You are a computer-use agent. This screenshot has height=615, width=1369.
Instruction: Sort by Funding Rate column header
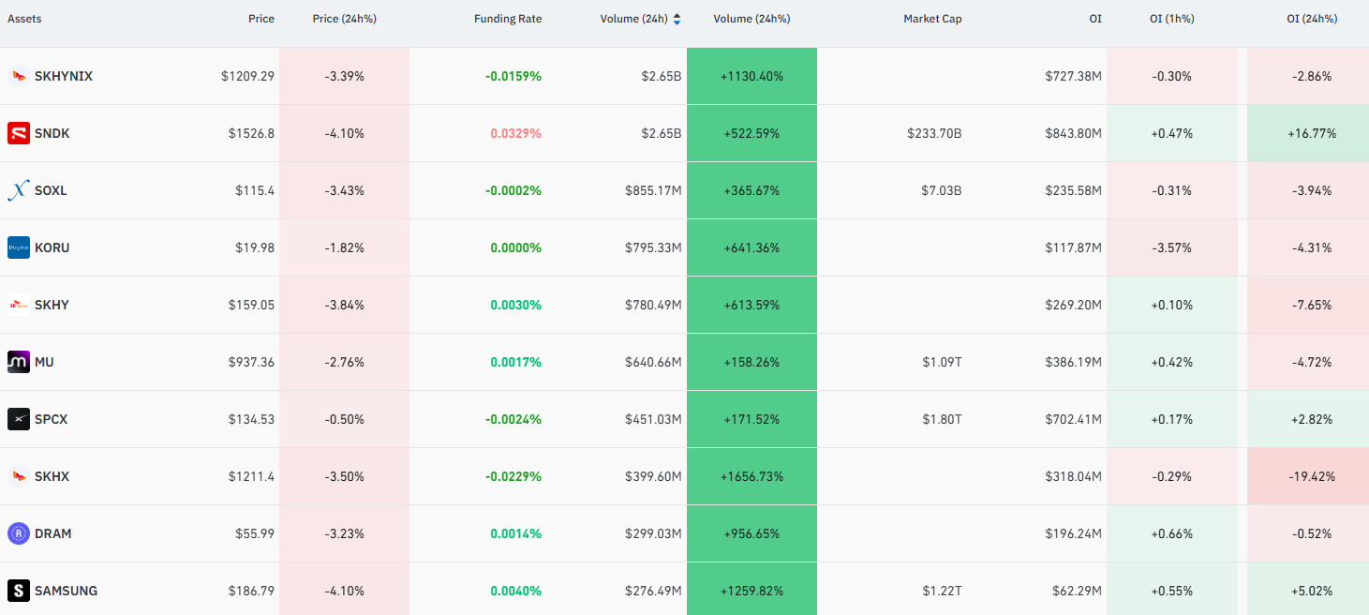click(x=508, y=19)
